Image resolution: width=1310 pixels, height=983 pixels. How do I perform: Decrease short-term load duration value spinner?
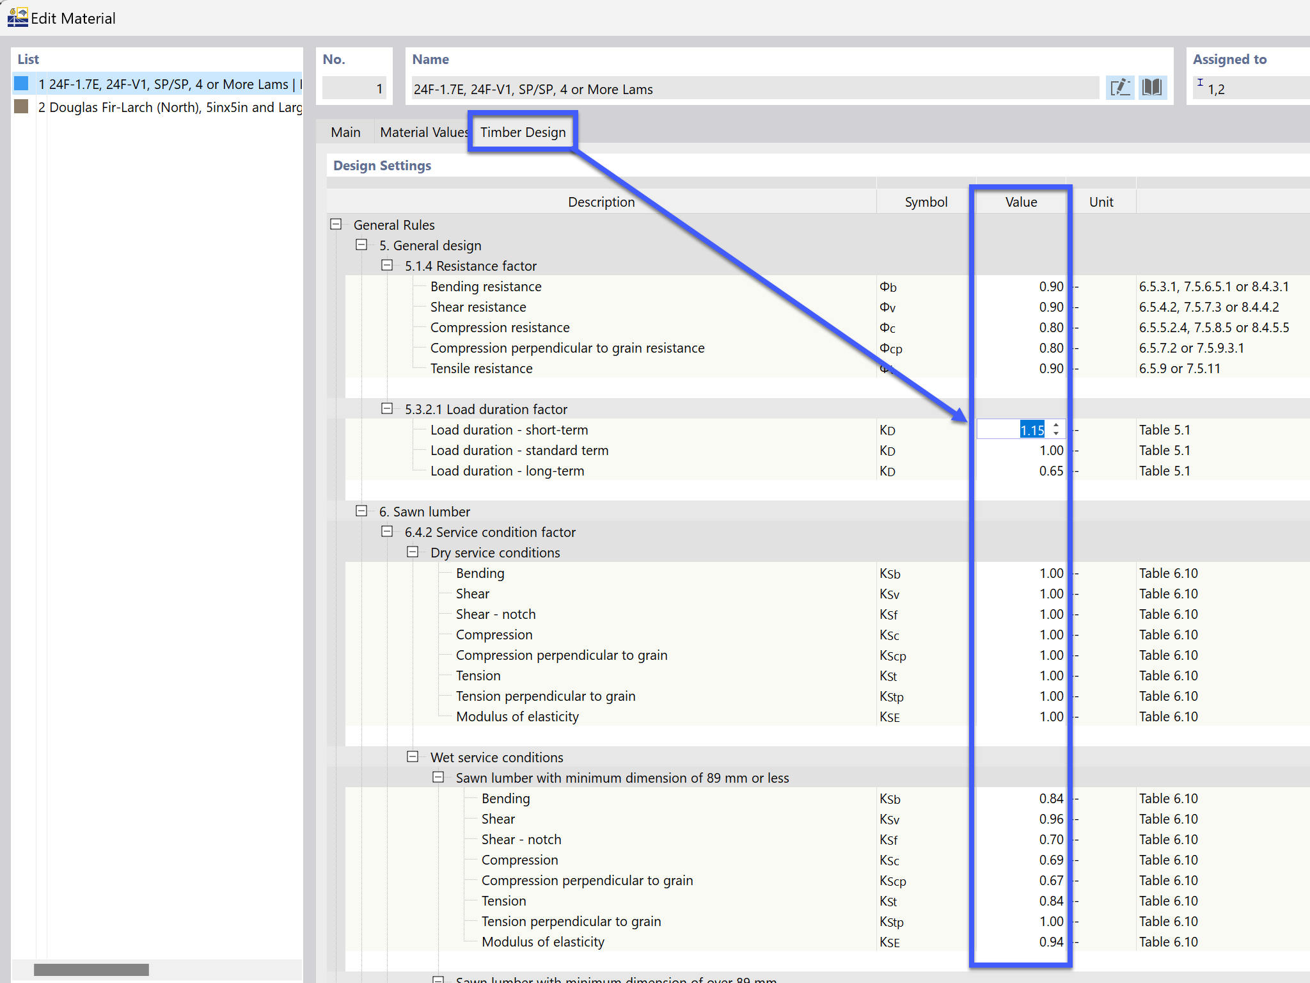1056,435
